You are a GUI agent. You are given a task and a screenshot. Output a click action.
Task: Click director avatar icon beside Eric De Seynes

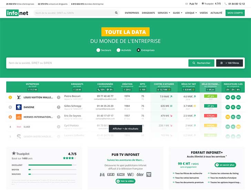point(59,117)
